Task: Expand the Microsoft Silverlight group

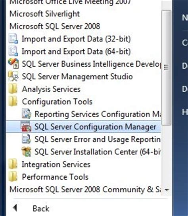Action: pyautogui.click(x=44, y=14)
